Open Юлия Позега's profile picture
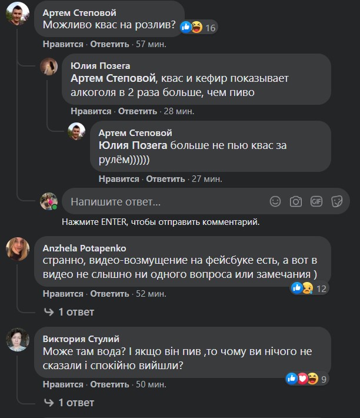 (49, 67)
